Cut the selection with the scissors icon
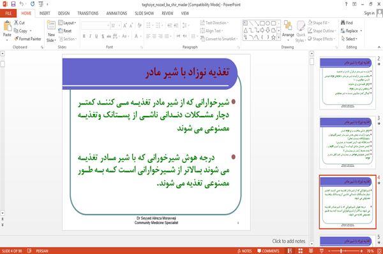383x254 pixels. (17, 23)
